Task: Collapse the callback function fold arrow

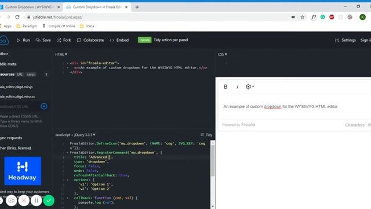Action: coord(67,198)
